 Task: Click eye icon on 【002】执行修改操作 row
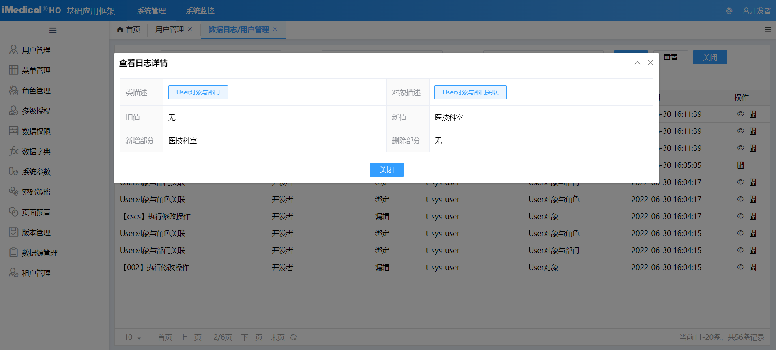click(x=740, y=267)
